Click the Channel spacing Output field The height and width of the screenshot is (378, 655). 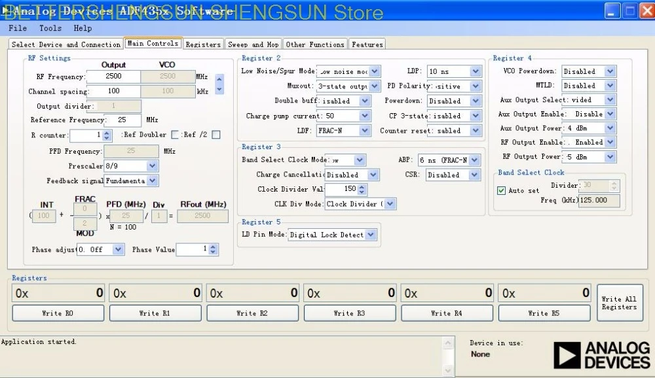pos(113,91)
